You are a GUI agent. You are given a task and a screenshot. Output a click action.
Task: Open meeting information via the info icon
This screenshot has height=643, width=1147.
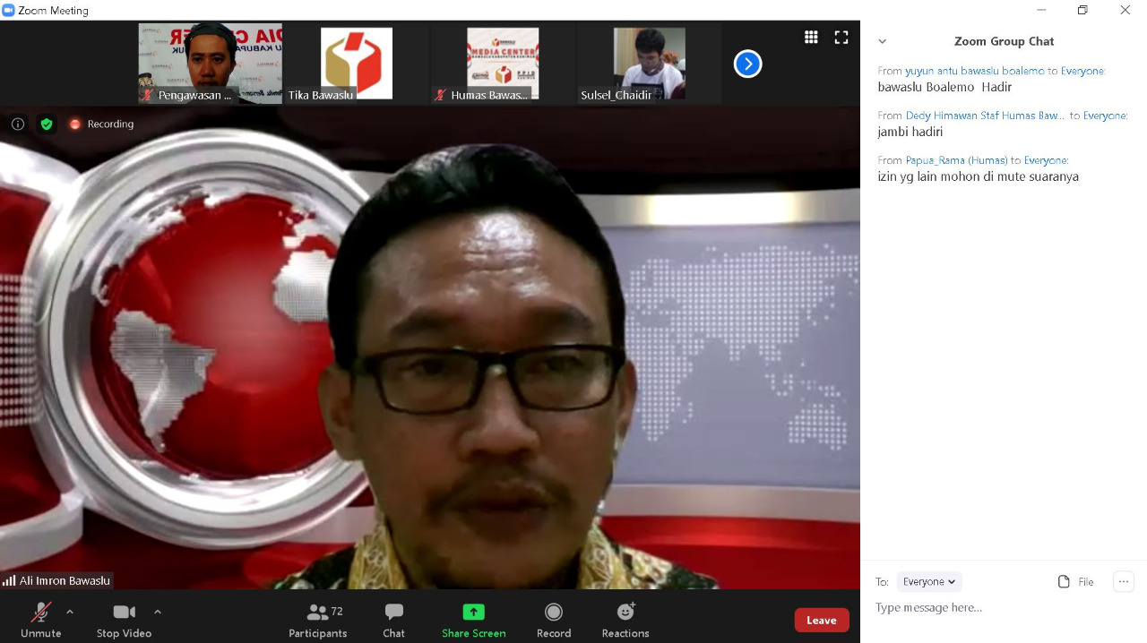pos(18,124)
